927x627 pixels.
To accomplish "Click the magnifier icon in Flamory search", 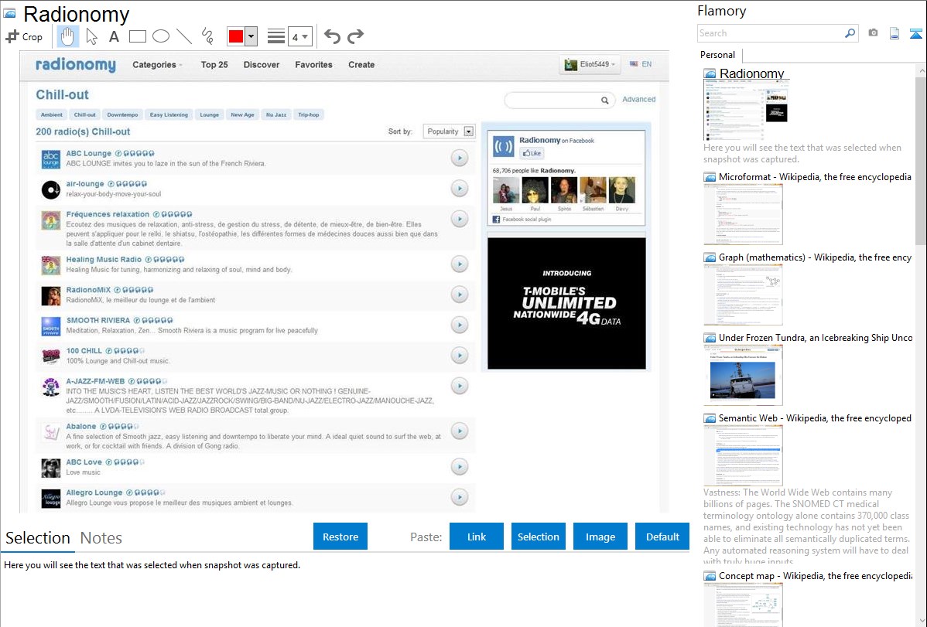I will click(x=850, y=33).
